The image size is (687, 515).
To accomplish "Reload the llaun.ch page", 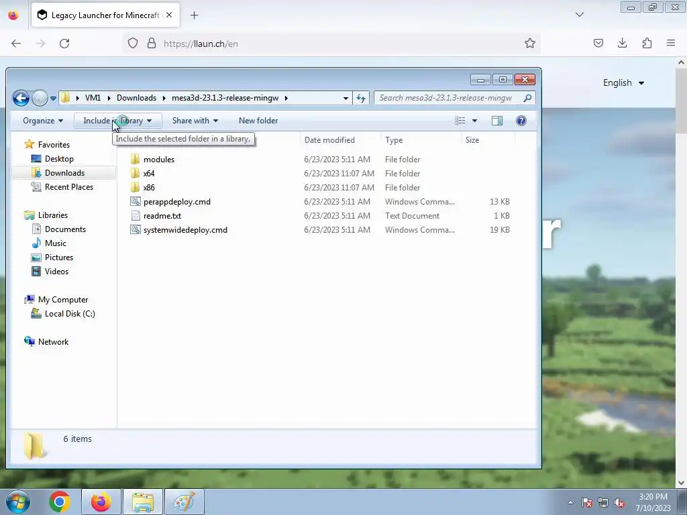I will [x=64, y=44].
